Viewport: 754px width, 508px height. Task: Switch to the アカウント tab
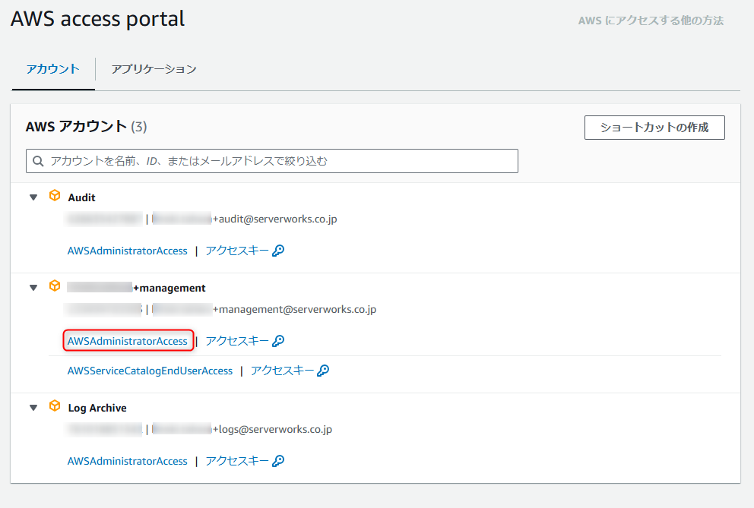(53, 69)
